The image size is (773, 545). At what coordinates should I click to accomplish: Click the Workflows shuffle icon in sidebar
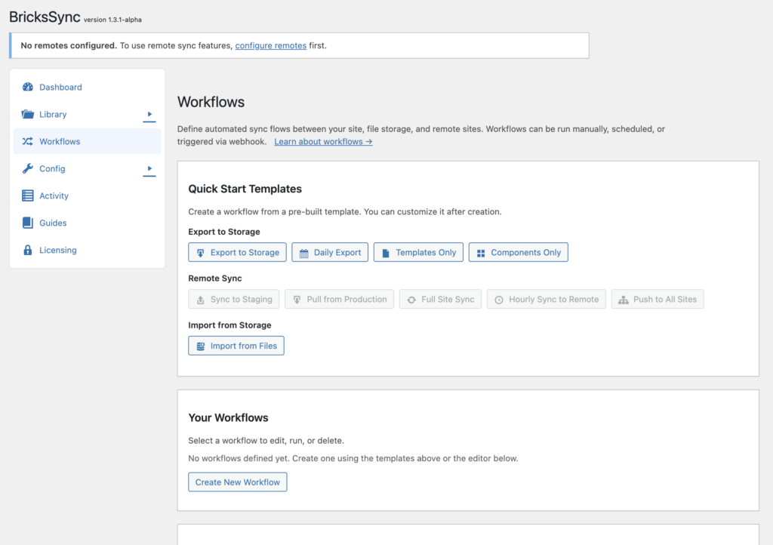28,142
